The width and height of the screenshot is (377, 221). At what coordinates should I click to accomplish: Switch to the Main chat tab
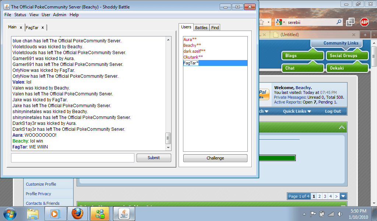click(x=12, y=27)
